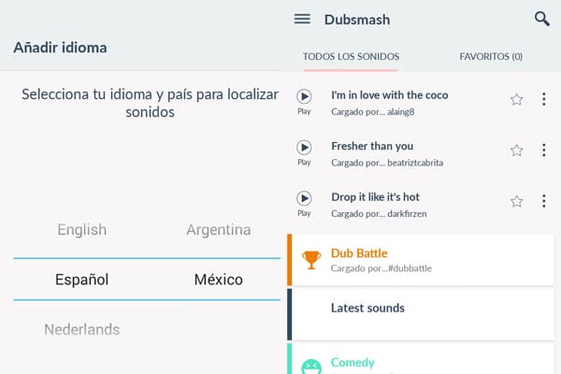
Task: Click "Cargado por... darkfirzen" text
Action: 379,214
